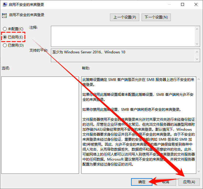Go to 上一个设置(P) previous setting
Viewport: 203px width, 189px height.
click(x=125, y=17)
